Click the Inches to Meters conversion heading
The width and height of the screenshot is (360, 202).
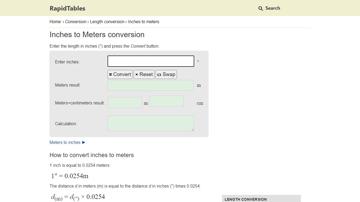coord(97,34)
